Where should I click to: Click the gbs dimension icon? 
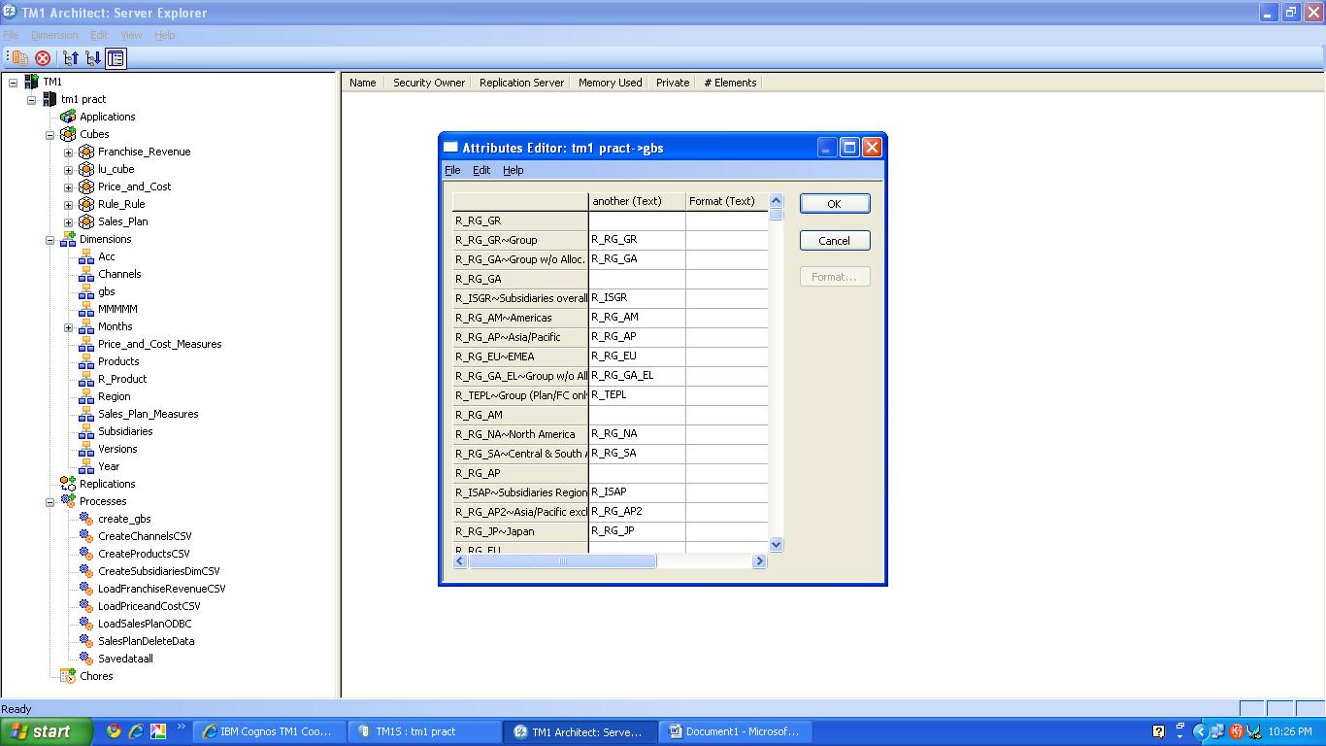click(86, 291)
